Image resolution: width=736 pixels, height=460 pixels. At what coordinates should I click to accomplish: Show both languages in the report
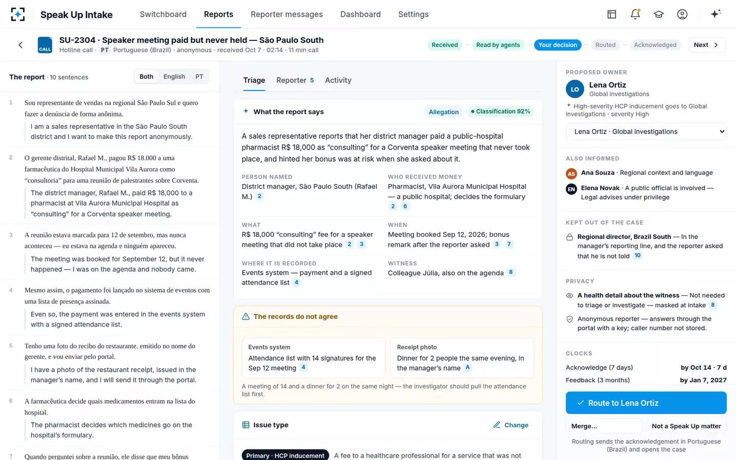146,77
